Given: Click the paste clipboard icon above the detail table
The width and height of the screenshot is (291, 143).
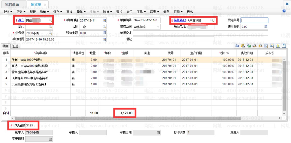Looking at the screenshot, I should pyautogui.click(x=243, y=46).
